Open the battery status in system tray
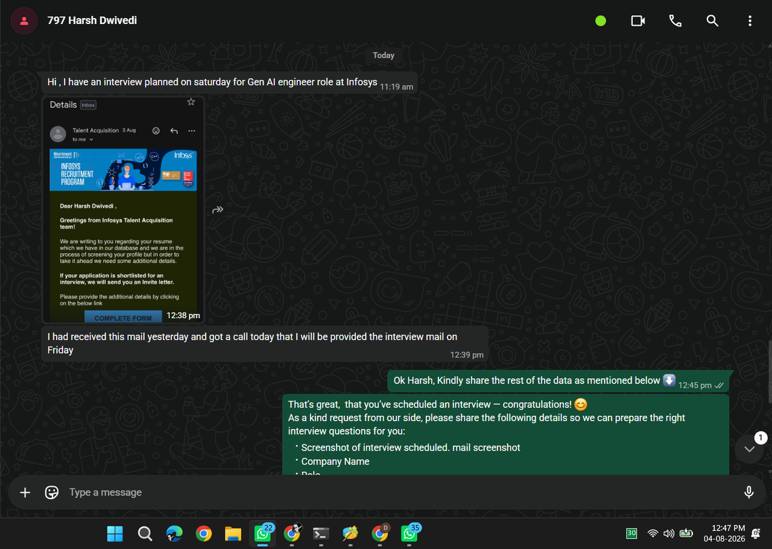This screenshot has height=549, width=772. click(686, 533)
